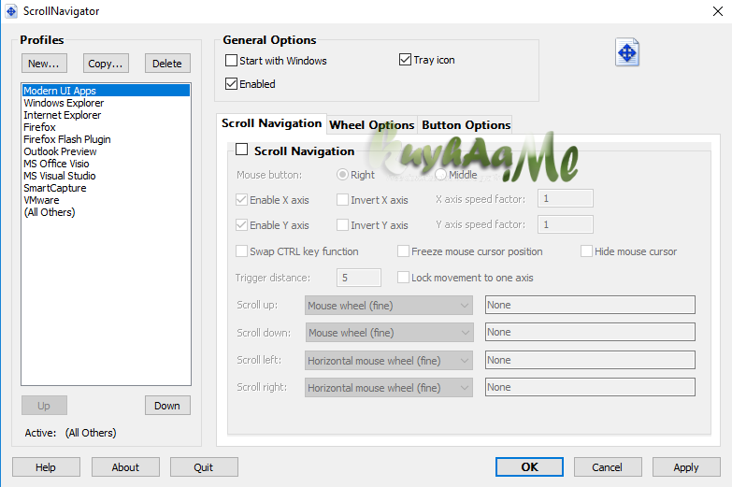Click the ScrollNavigator title bar icon
This screenshot has width=732, height=487.
[11, 11]
